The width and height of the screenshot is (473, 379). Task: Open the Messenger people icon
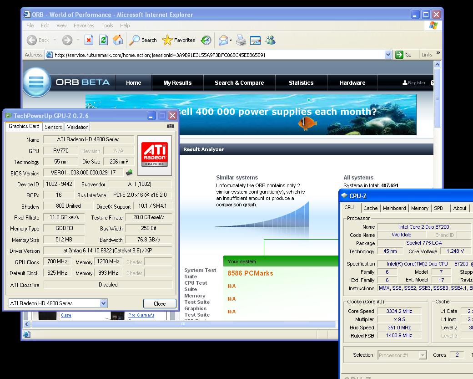[x=270, y=40]
